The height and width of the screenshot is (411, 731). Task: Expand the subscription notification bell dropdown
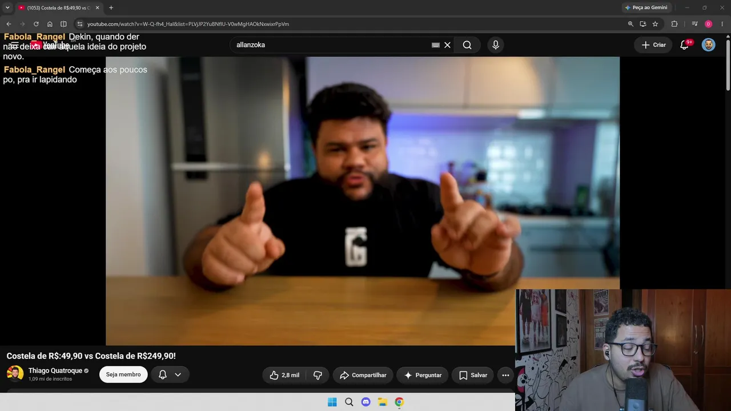pos(170,374)
